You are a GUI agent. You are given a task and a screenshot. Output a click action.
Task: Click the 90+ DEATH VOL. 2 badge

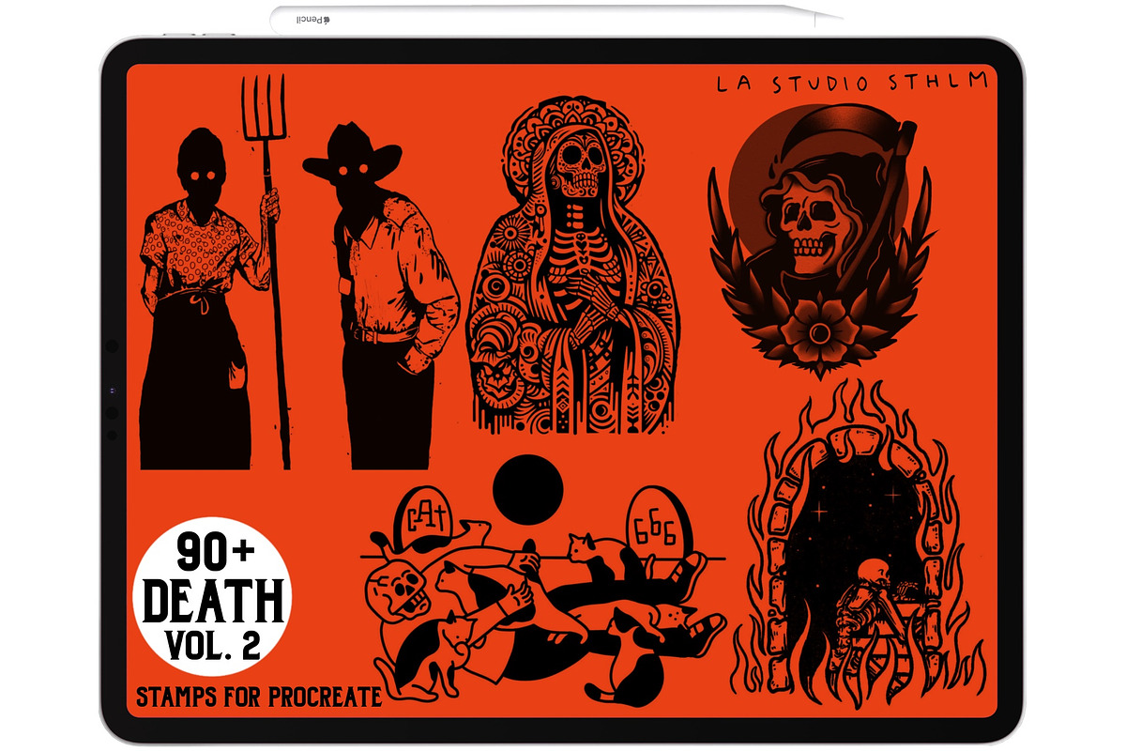[x=212, y=599]
